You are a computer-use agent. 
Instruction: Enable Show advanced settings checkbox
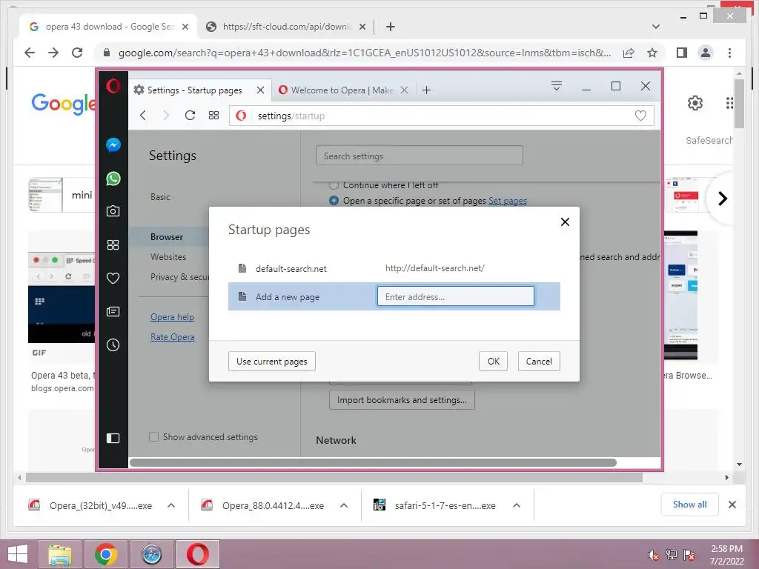click(x=154, y=437)
